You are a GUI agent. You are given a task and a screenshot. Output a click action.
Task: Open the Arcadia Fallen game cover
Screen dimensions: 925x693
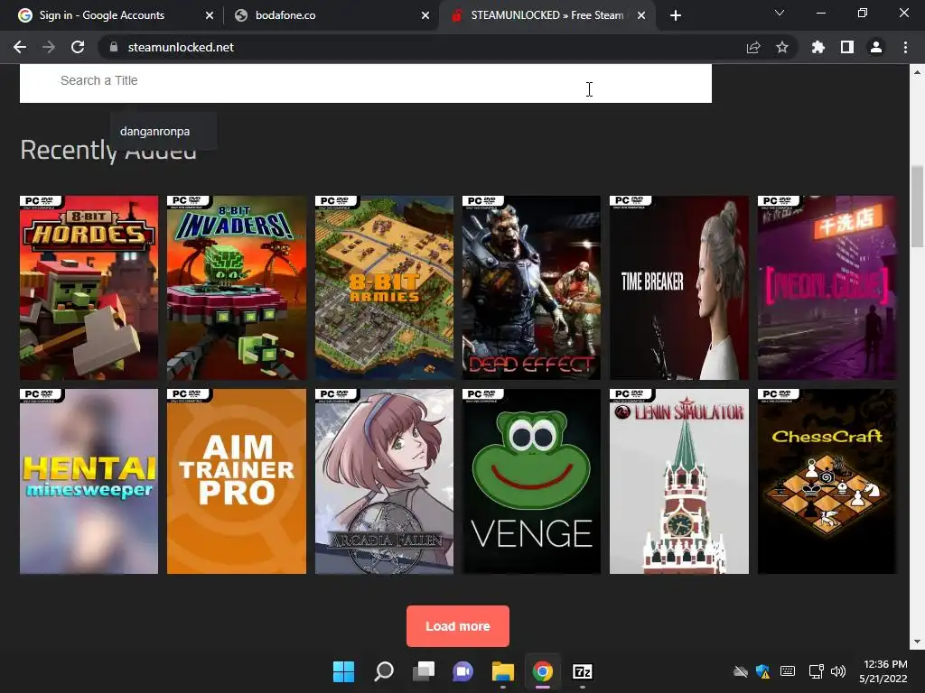click(384, 481)
